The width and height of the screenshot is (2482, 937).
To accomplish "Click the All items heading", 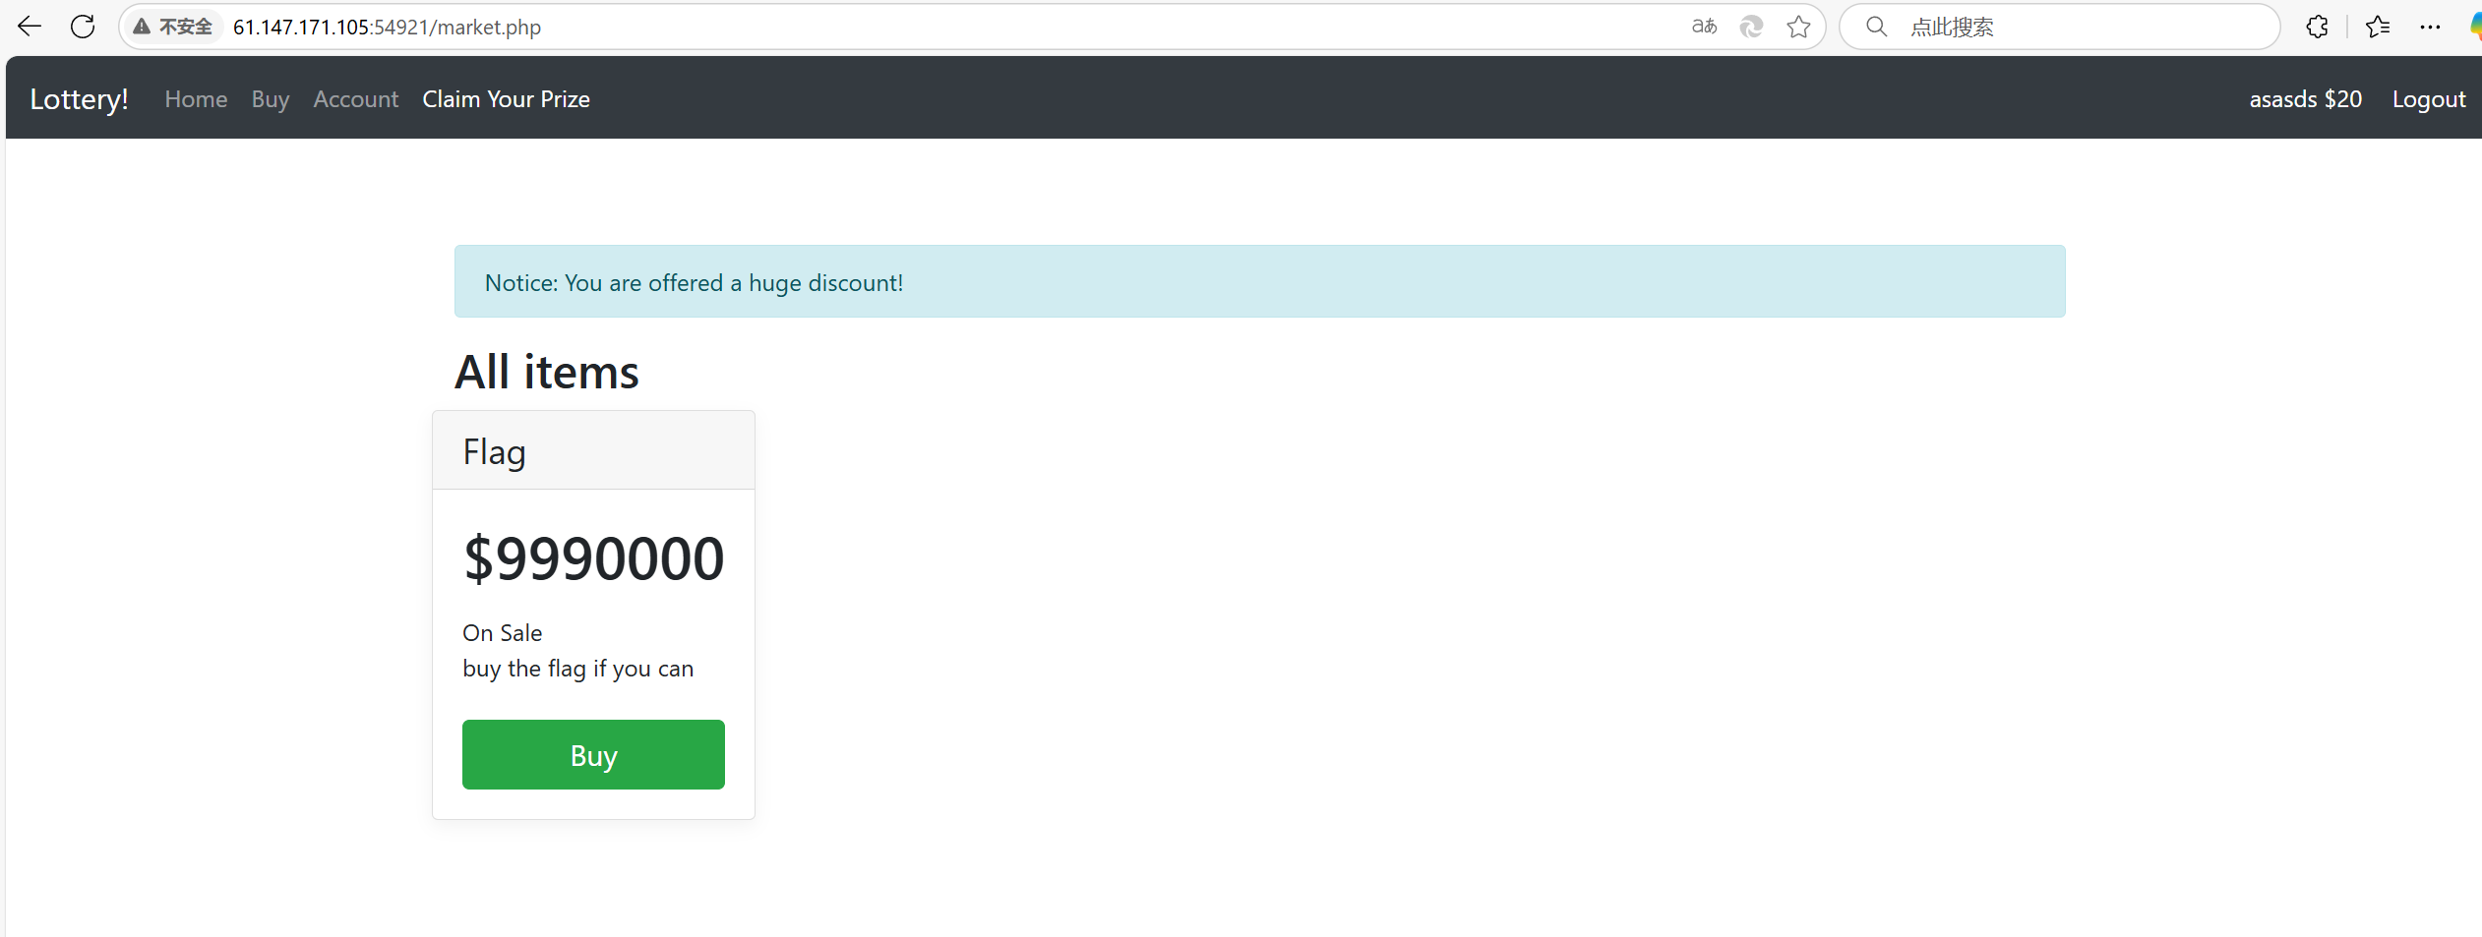I will [x=546, y=372].
